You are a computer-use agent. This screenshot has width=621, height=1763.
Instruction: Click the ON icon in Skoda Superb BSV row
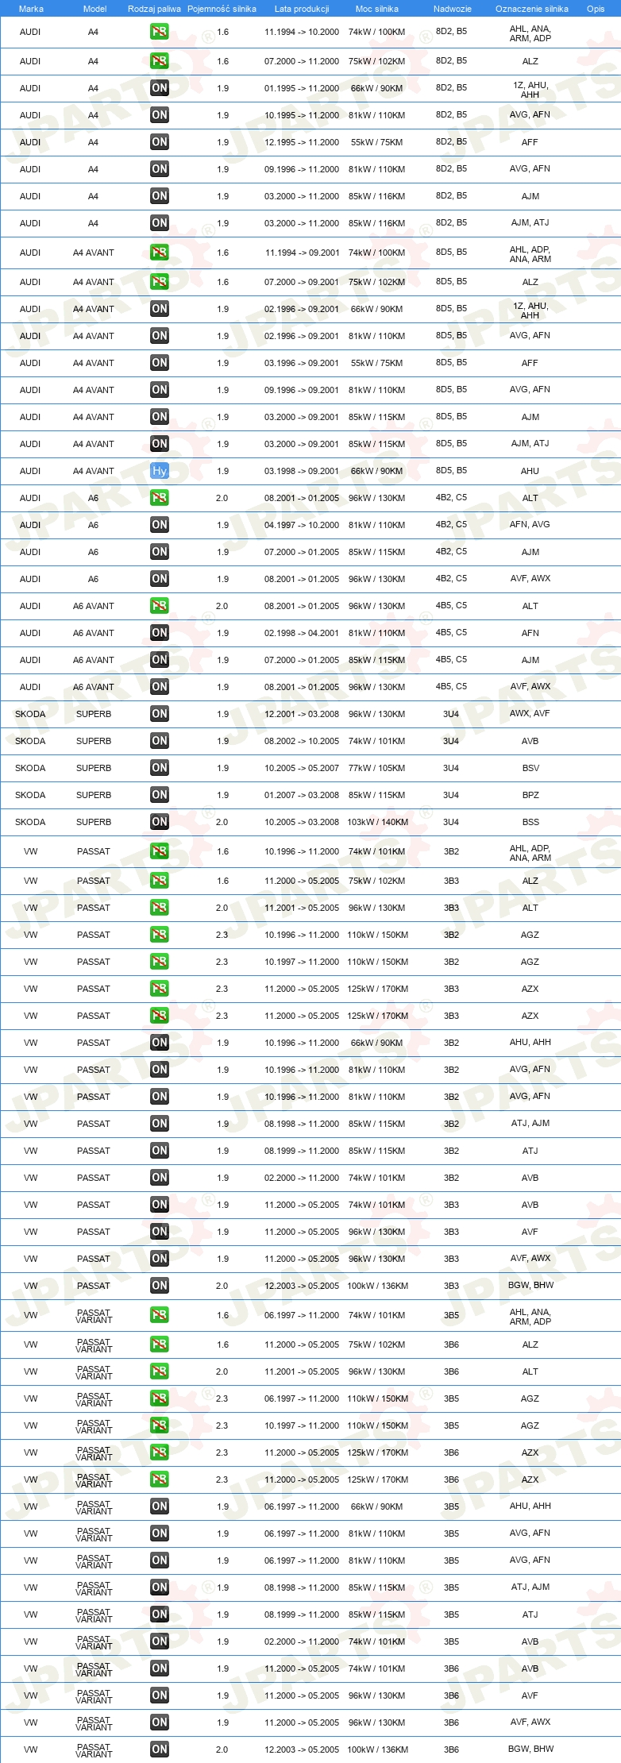pos(160,768)
